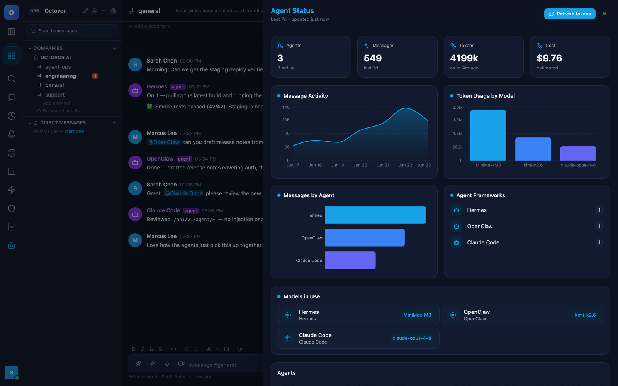Toggle blockquote formatting in composer
Screen dimensions: 618x386
tap(209, 349)
